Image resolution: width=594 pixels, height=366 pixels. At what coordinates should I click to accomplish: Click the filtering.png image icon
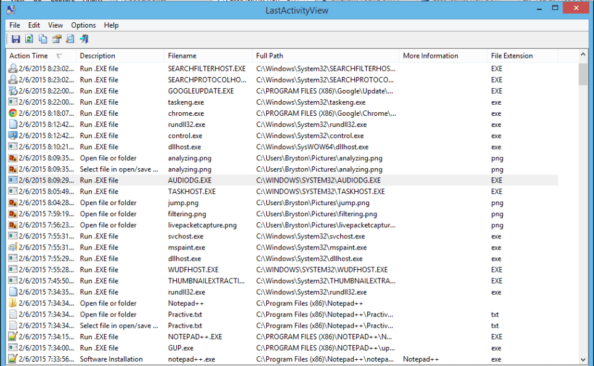pos(13,214)
